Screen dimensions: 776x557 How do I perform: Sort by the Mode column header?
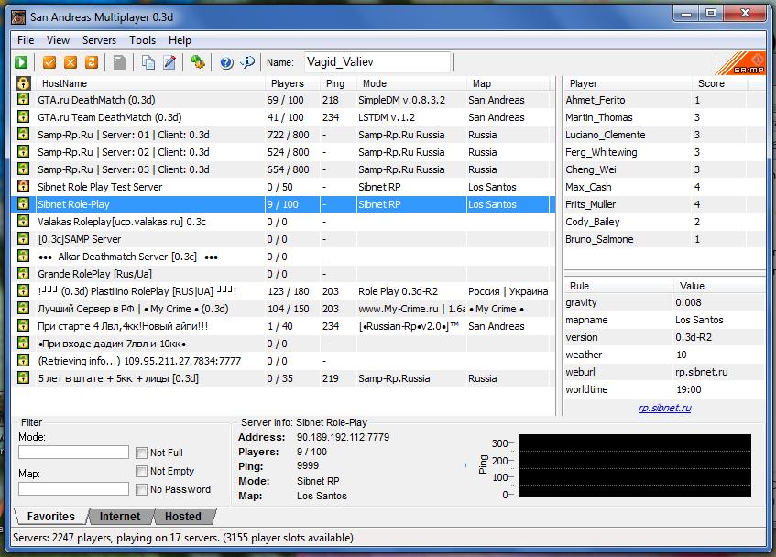[x=410, y=83]
